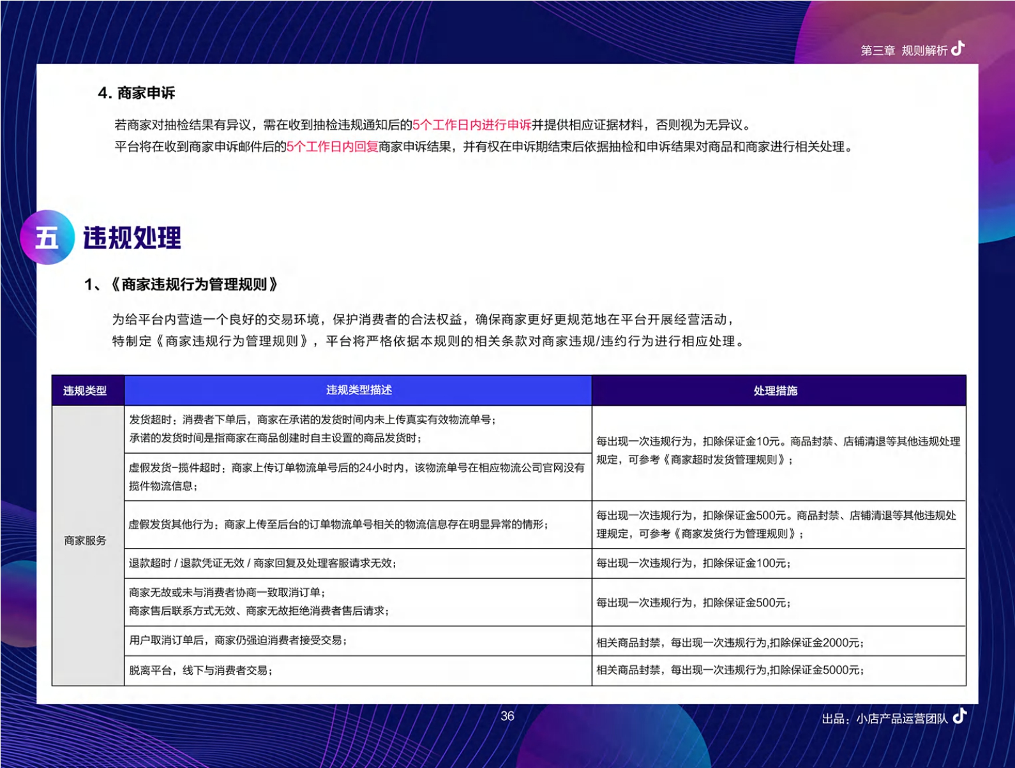
Task: Click the 虚假发货-揽件超时 description cell
Action: click(x=357, y=476)
